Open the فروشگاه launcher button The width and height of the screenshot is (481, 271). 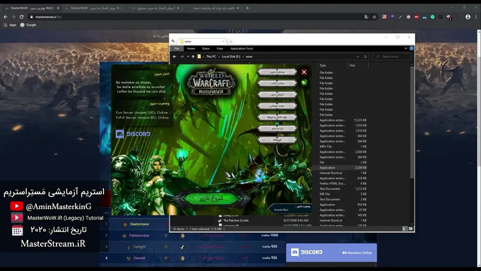point(277,140)
